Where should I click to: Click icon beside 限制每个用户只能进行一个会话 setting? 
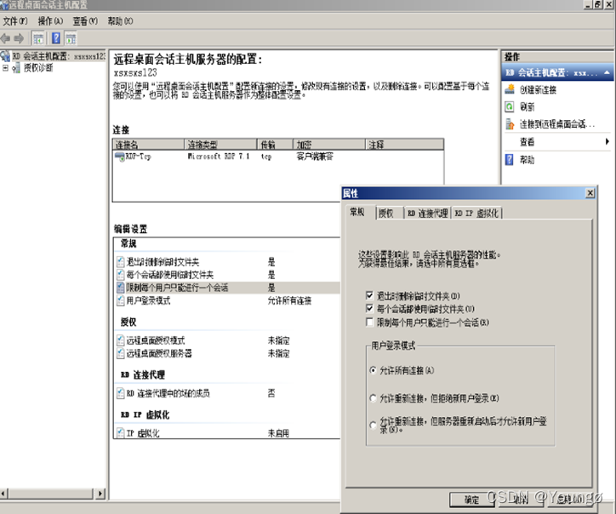pyautogui.click(x=121, y=288)
